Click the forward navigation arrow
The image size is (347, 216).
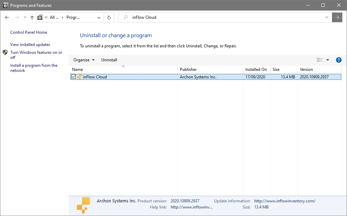17,17
